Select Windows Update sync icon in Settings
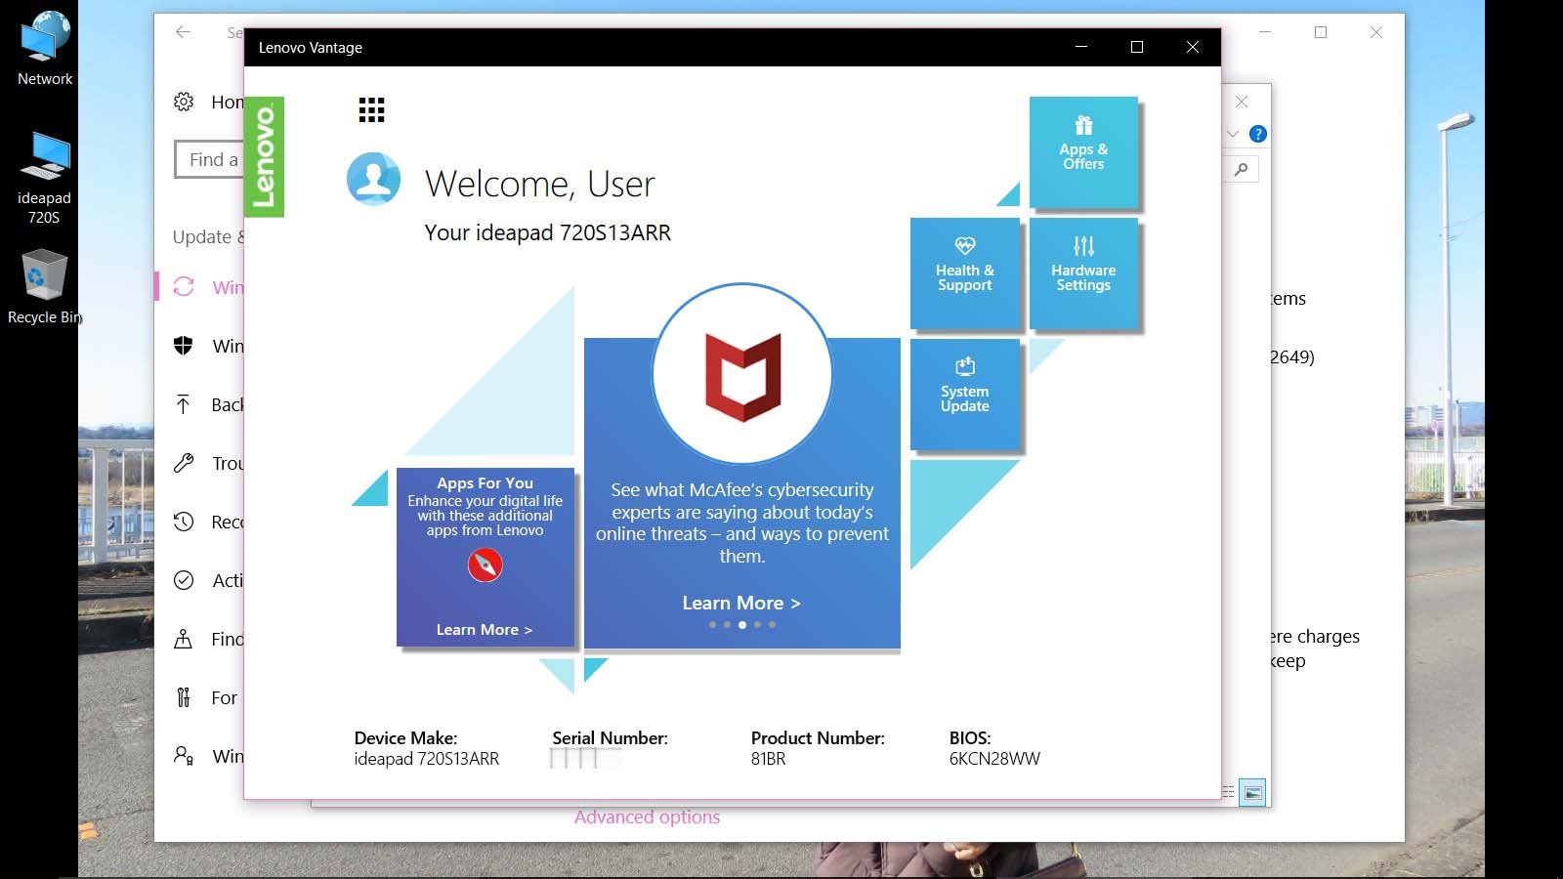Image resolution: width=1563 pixels, height=879 pixels. tap(184, 286)
